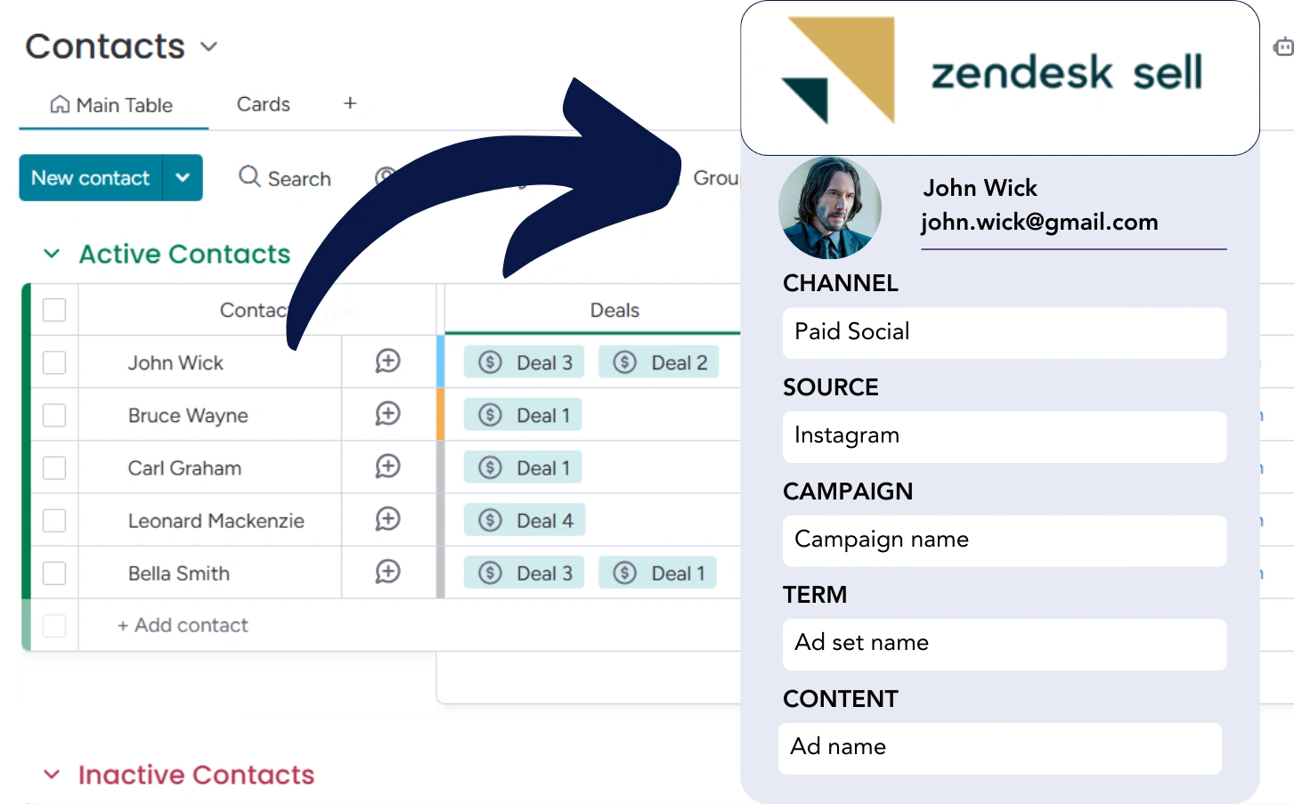Click the Inactive Contacts group title
The width and height of the screenshot is (1294, 804).
click(196, 775)
